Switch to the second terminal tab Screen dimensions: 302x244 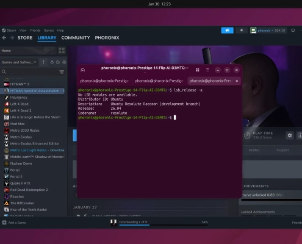159,81
